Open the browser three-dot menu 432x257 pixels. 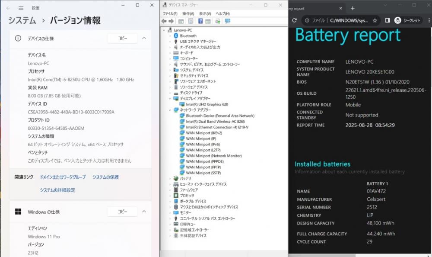click(429, 20)
